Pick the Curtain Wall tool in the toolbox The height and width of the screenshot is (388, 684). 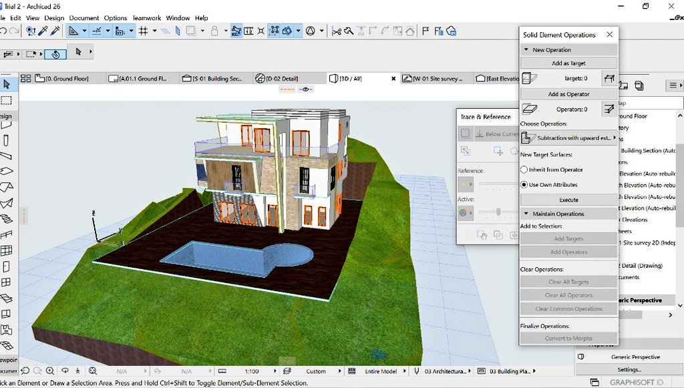tap(6, 250)
